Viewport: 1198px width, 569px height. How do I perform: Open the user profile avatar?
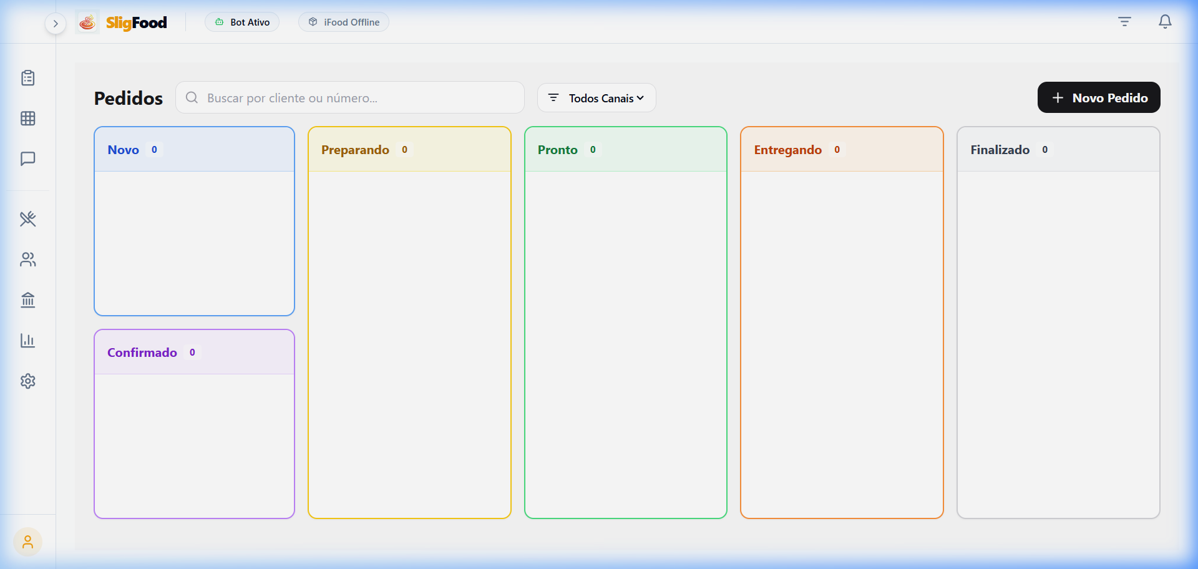[27, 542]
